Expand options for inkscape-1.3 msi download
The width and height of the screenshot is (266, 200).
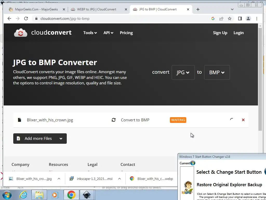coord(119,179)
